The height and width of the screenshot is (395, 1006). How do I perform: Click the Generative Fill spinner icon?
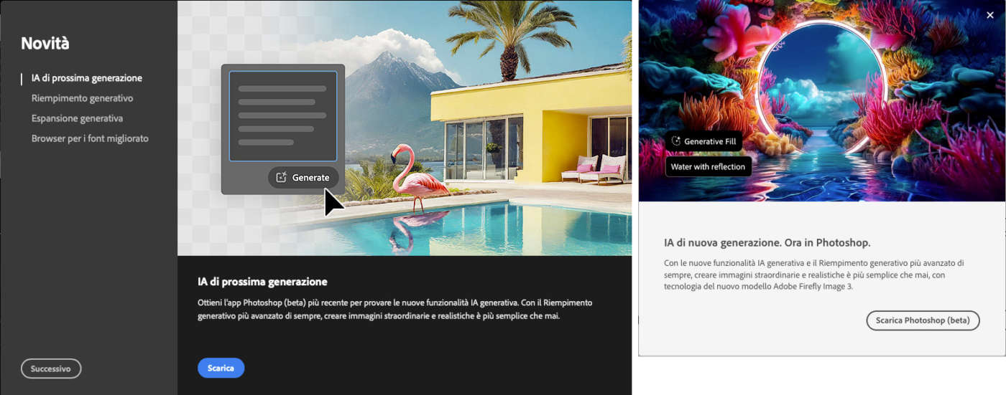675,141
